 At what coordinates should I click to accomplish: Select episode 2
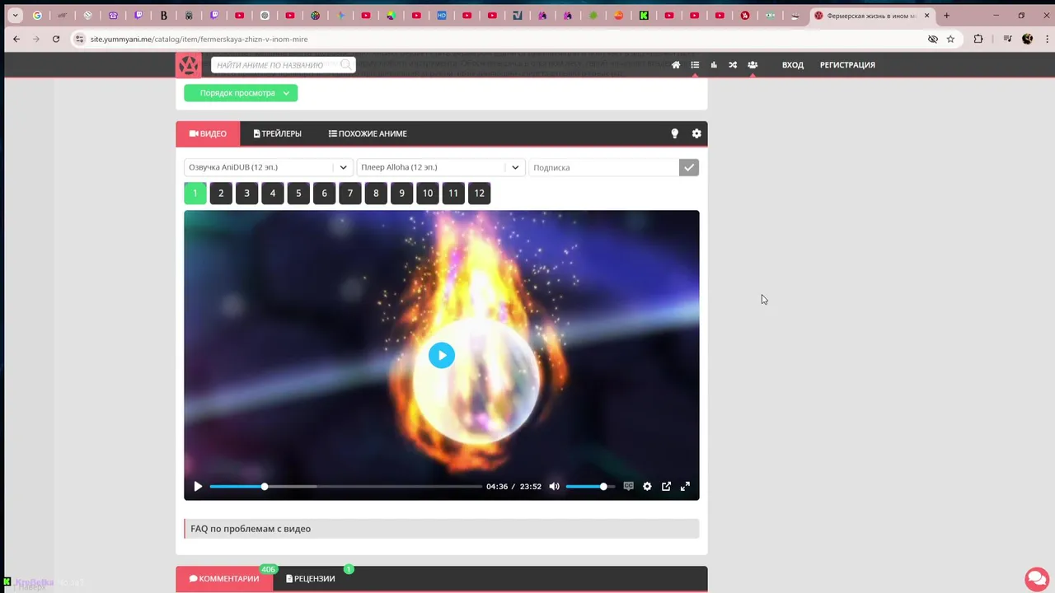point(221,194)
